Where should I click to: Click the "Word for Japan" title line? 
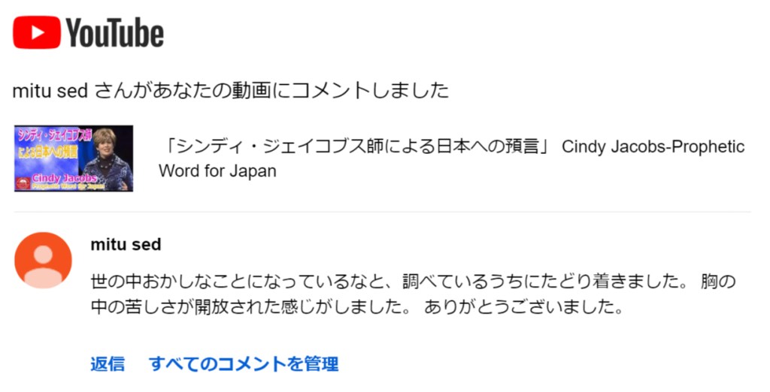coord(217,170)
